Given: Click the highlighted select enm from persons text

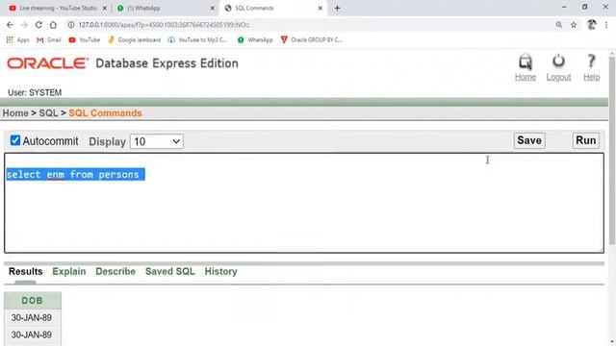Looking at the screenshot, I should (x=75, y=175).
